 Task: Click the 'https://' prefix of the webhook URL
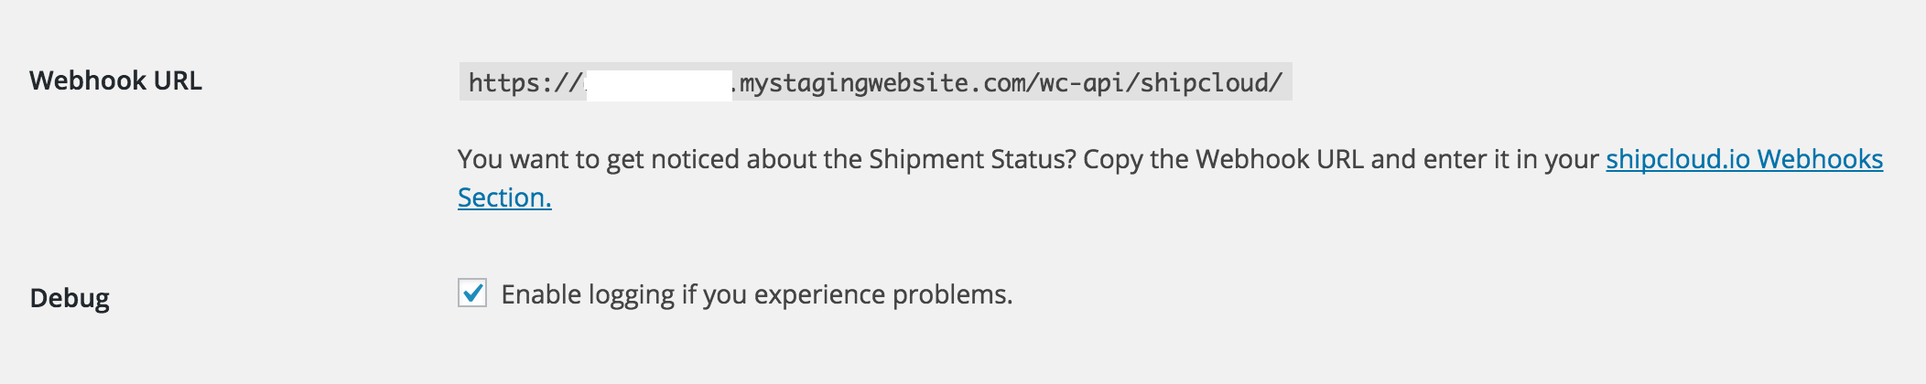[x=522, y=83]
